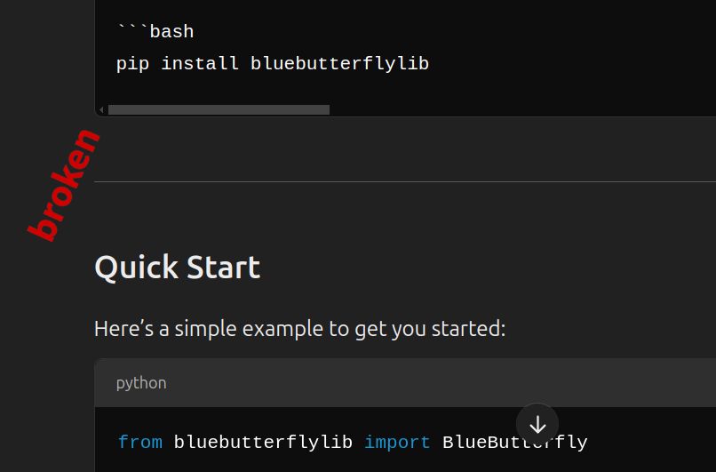Click the word 'install' in bash command
The height and width of the screenshot is (472, 716).
pyautogui.click(x=200, y=63)
